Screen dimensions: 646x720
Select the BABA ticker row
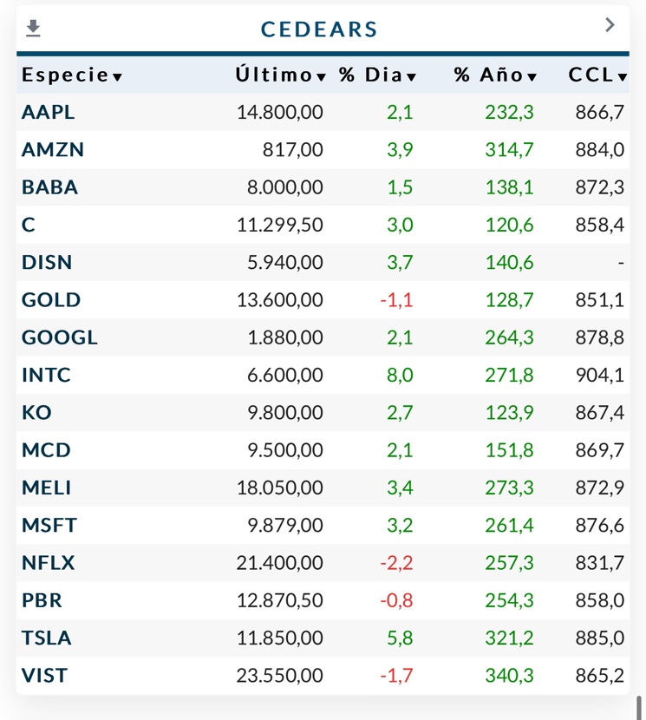tap(50, 187)
